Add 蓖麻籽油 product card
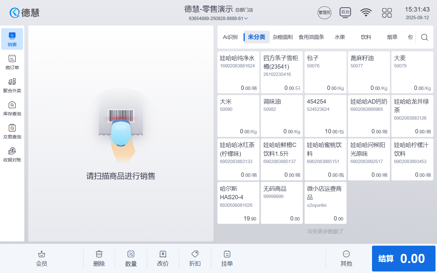Image resolution: width=437 pixels, height=273 pixels. [x=369, y=72]
